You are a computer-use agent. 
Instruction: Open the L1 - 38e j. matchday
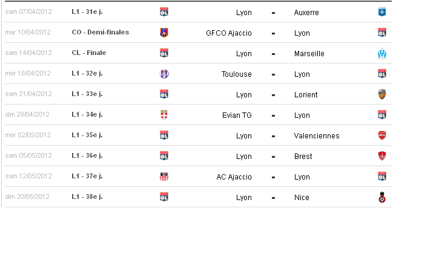point(87,196)
